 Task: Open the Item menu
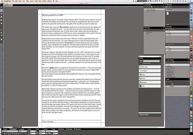(24, 1)
